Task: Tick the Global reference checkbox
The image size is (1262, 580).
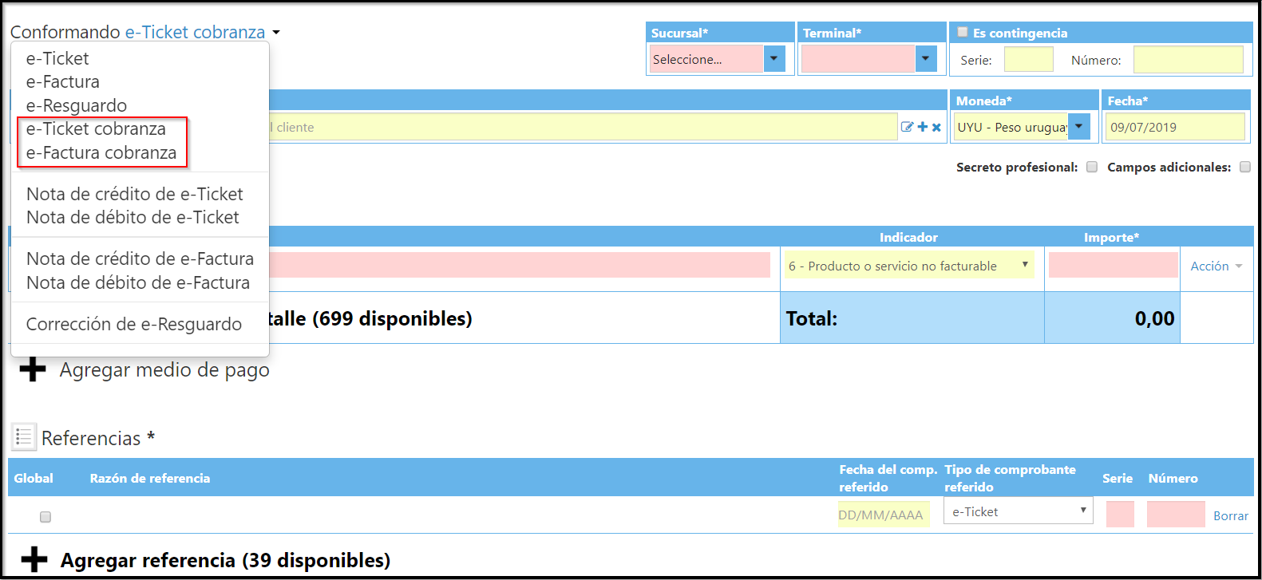Action: (45, 517)
